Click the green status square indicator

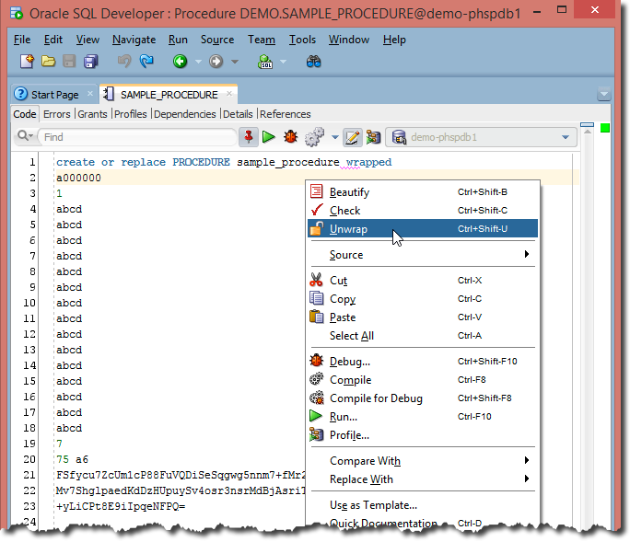pyautogui.click(x=605, y=128)
